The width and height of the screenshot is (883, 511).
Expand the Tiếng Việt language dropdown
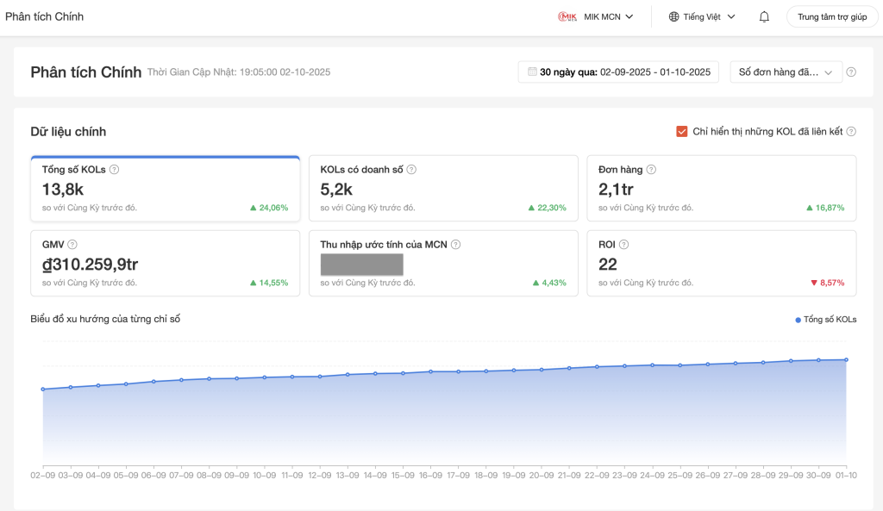coord(708,16)
